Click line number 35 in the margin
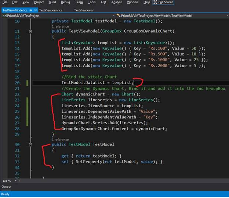The image size is (229, 198). coord(17,173)
